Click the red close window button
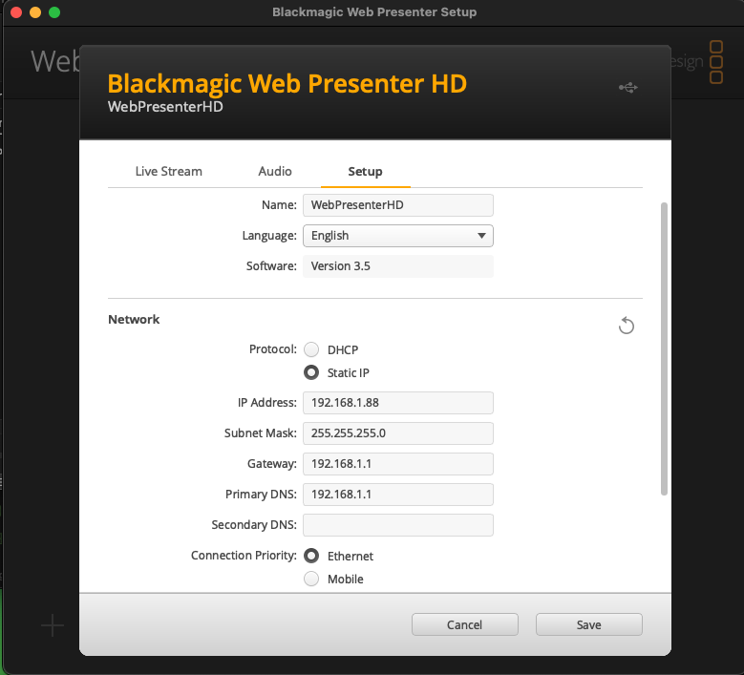The width and height of the screenshot is (744, 675). tap(16, 12)
